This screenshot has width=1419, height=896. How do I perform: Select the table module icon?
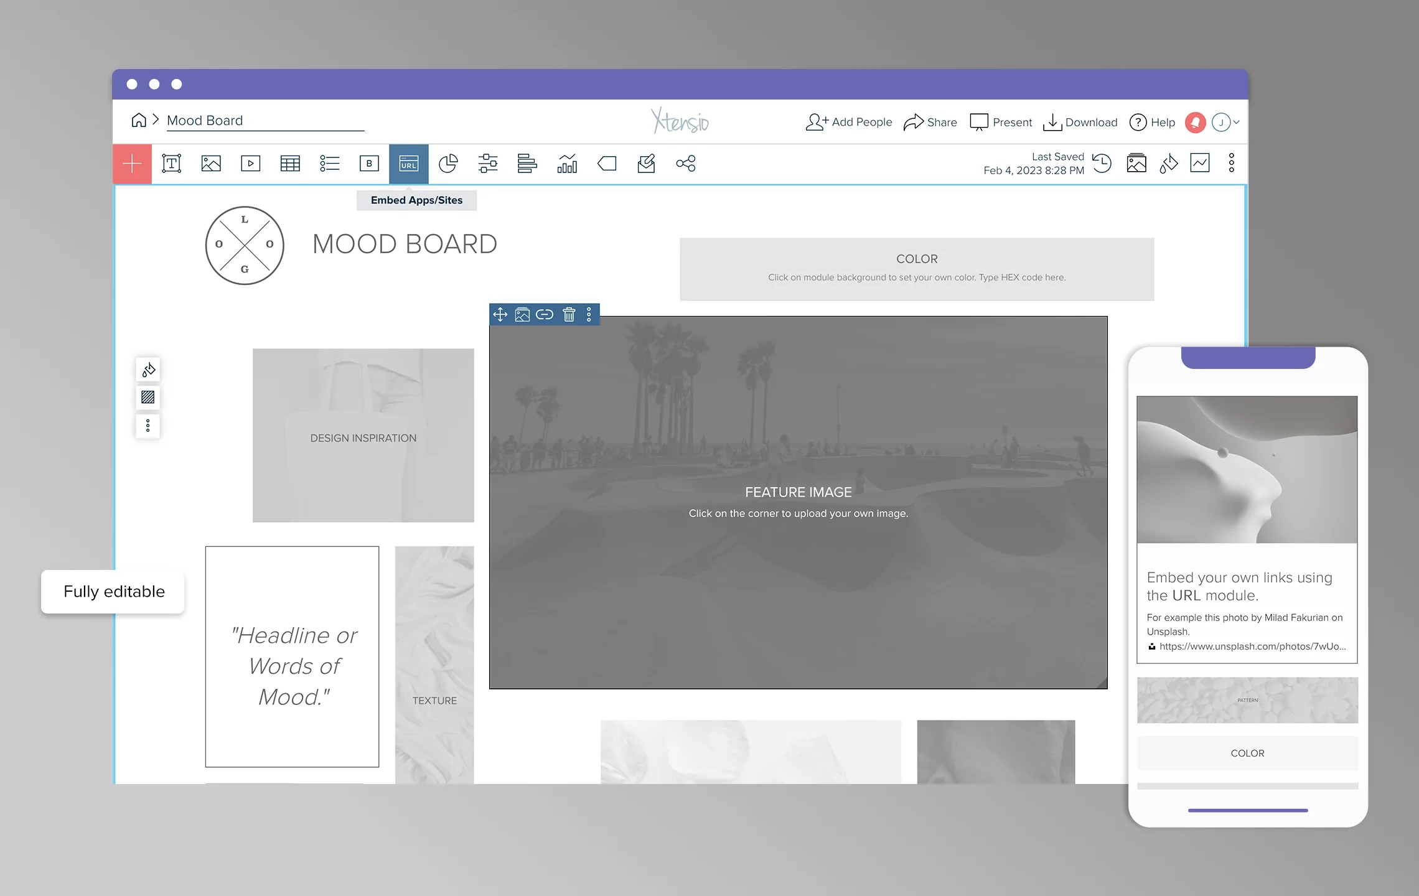[290, 164]
